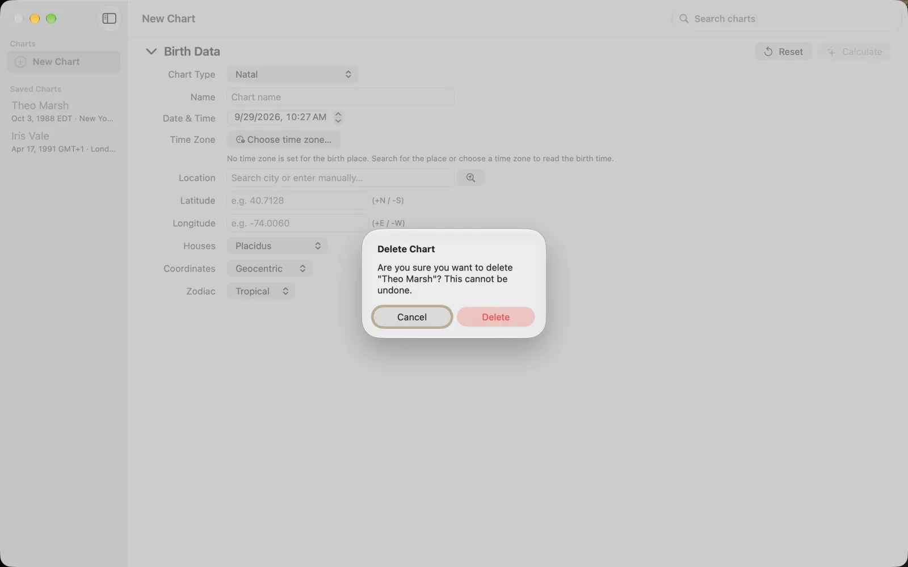Click the Search charts field
The height and width of the screenshot is (567, 908).
point(787,19)
